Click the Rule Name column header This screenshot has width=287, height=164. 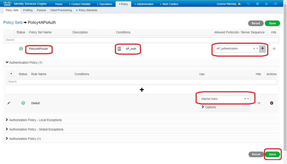click(x=39, y=74)
